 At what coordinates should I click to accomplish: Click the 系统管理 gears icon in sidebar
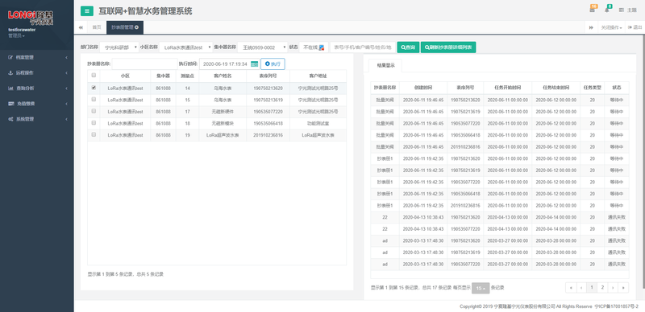click(10, 119)
